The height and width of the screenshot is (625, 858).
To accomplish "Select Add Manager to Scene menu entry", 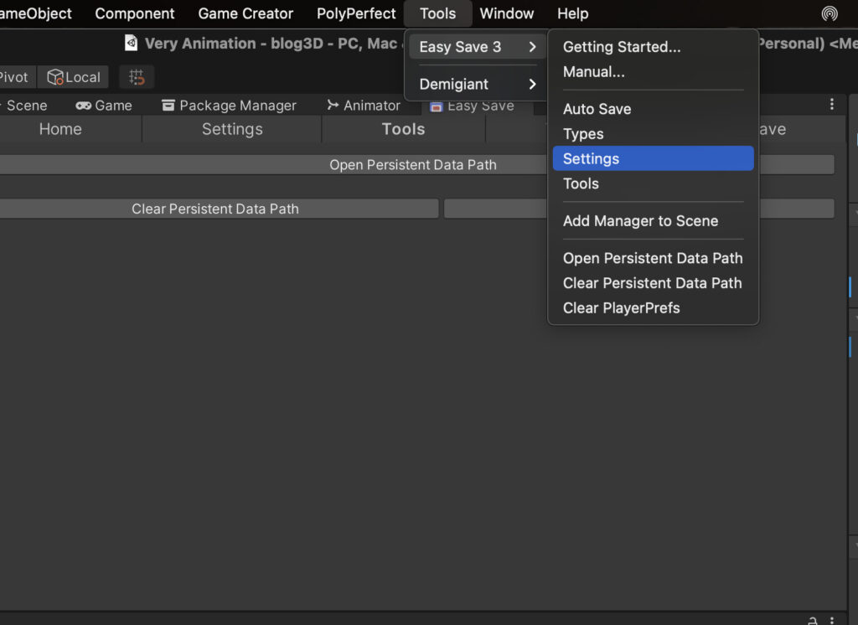I will point(640,221).
